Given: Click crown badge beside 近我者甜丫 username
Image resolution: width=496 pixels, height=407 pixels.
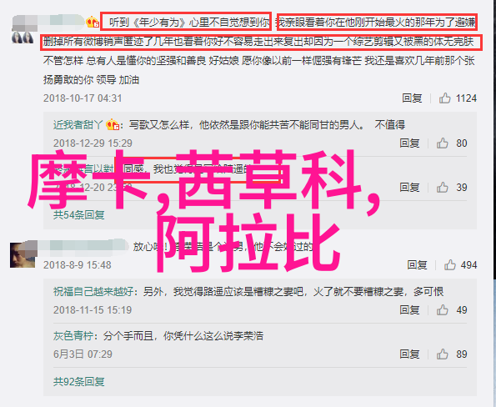Looking at the screenshot, I should point(113,125).
